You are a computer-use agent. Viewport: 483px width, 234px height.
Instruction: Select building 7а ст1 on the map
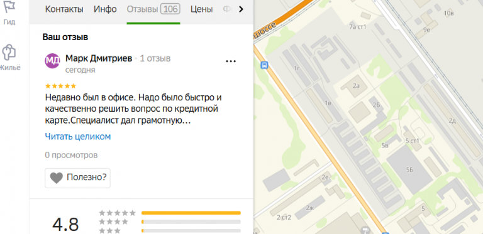[357, 27]
